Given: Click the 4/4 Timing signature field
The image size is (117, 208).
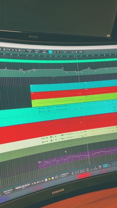Looking at the screenshot, I should pos(87,169).
